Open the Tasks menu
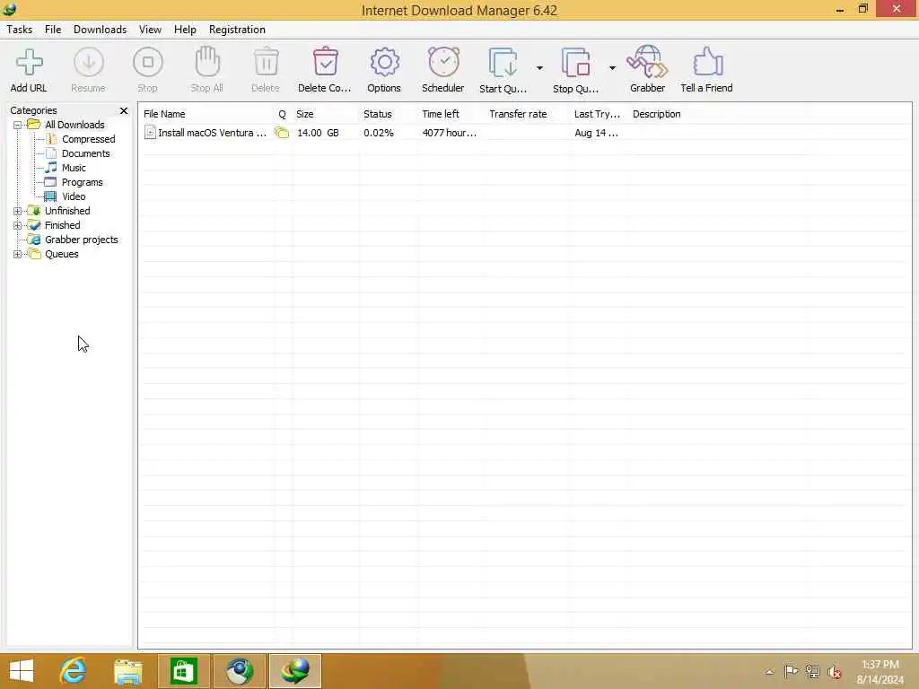Viewport: 919px width, 689px height. (20, 30)
